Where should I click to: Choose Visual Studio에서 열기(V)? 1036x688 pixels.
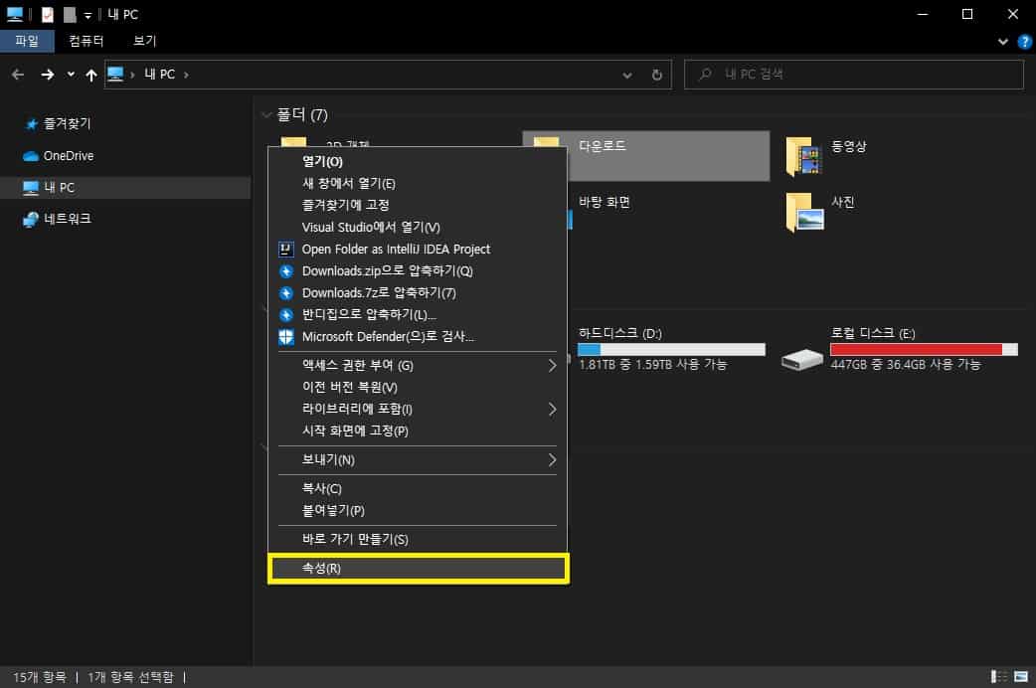[417, 228]
